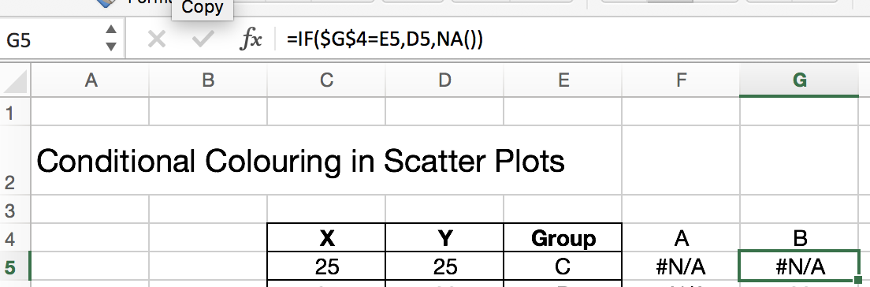Select the Group header cell

tap(563, 238)
